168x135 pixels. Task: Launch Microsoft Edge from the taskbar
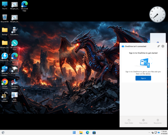tap(87, 133)
